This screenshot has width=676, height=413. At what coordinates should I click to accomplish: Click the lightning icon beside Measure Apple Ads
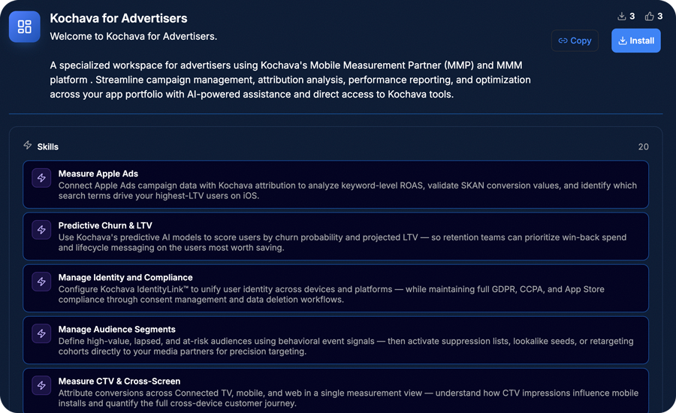coord(41,178)
